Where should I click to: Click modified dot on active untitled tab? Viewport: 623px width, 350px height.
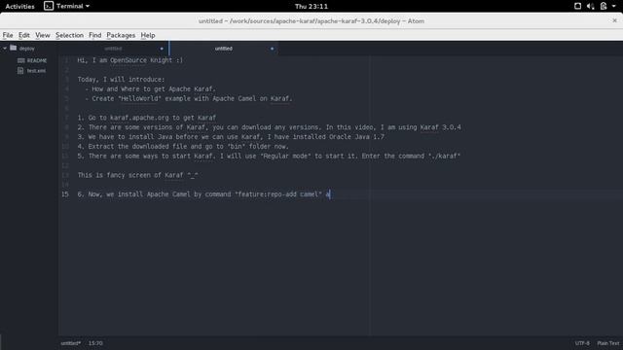(x=273, y=49)
